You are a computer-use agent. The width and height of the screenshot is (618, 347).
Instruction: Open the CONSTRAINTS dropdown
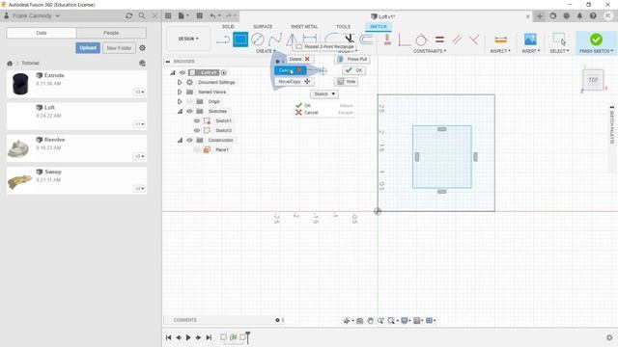pyautogui.click(x=430, y=51)
